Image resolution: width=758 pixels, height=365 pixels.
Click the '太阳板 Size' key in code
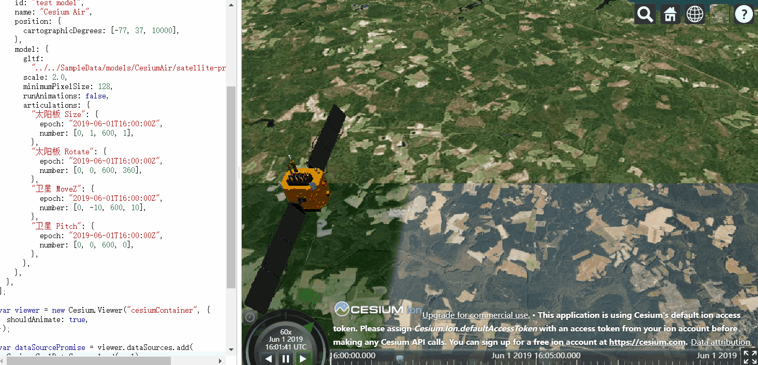click(58, 114)
